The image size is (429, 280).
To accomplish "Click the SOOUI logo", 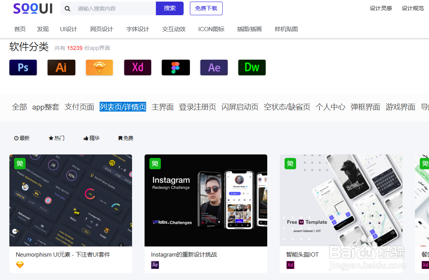I will pos(33,8).
